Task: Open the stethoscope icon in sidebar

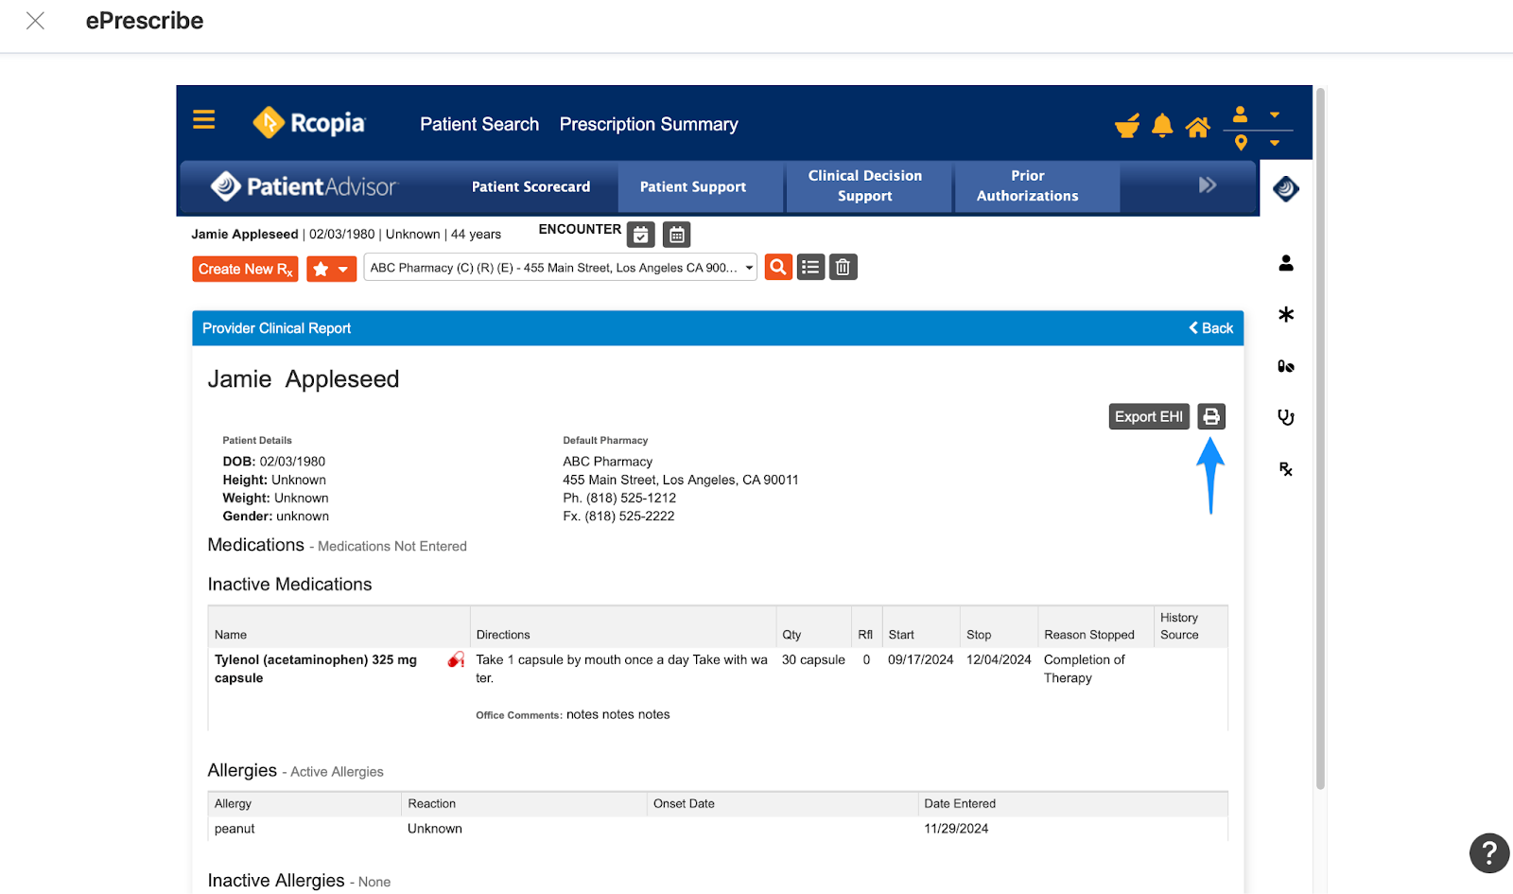Action: (1286, 417)
